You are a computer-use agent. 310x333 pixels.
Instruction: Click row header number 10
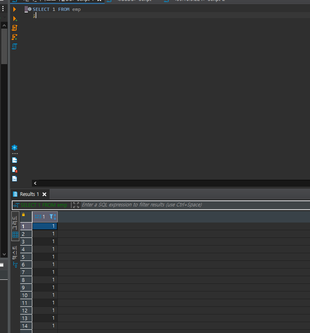pyautogui.click(x=26, y=295)
